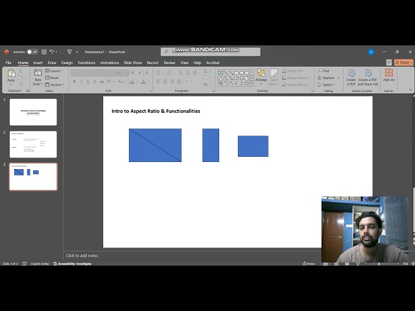Click the Bullets list icon
The image size is (415, 311).
[x=158, y=73]
